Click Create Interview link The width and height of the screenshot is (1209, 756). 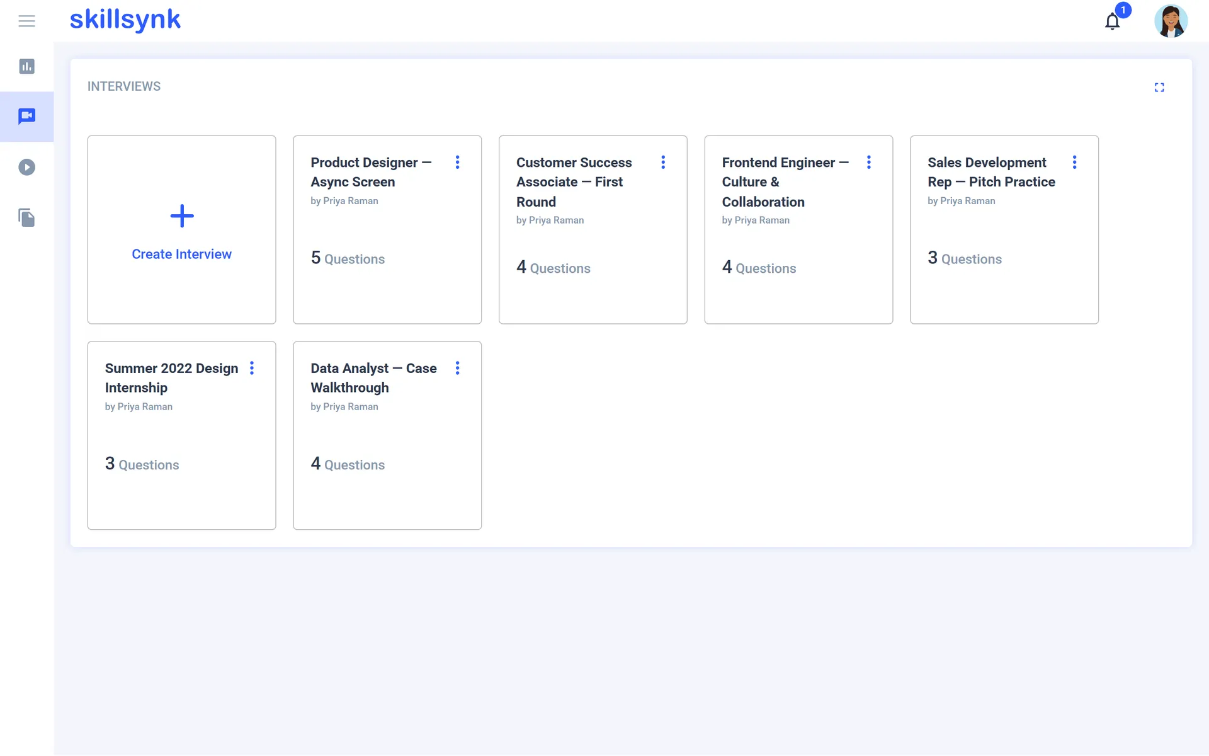tap(181, 254)
